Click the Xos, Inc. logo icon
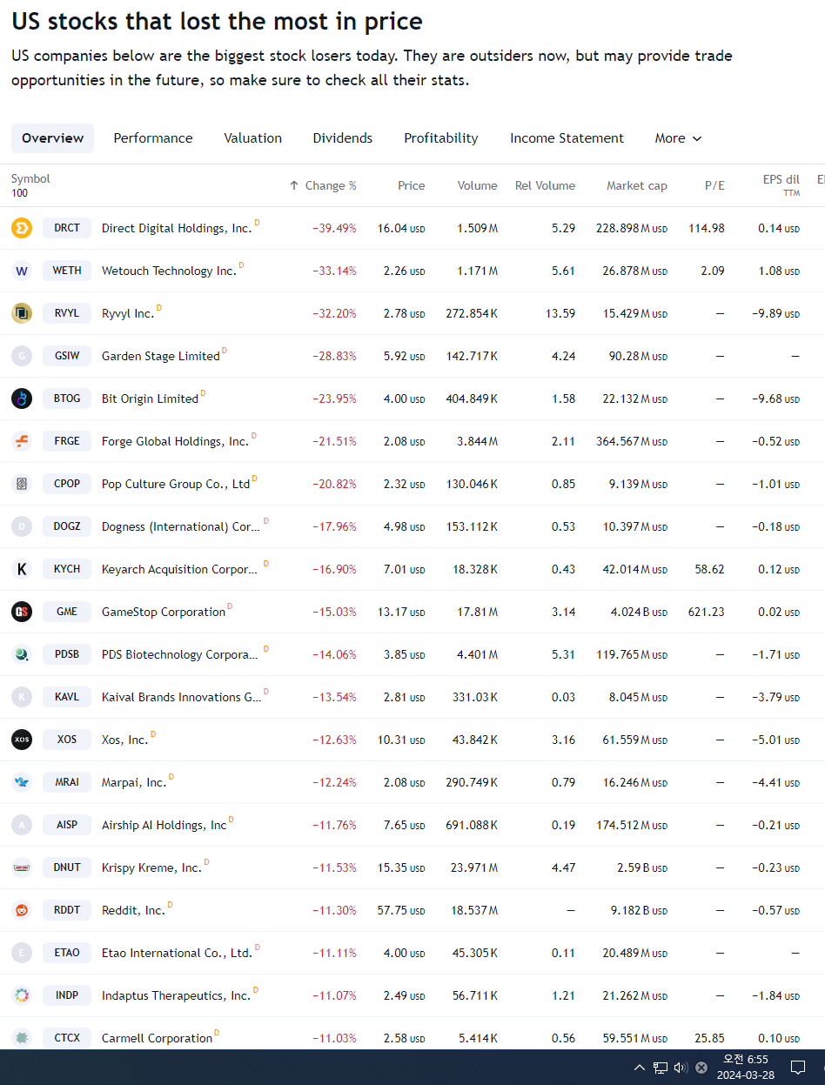 [22, 740]
